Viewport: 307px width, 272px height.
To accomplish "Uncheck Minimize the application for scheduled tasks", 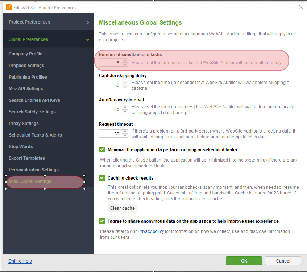I will pos(102,150).
